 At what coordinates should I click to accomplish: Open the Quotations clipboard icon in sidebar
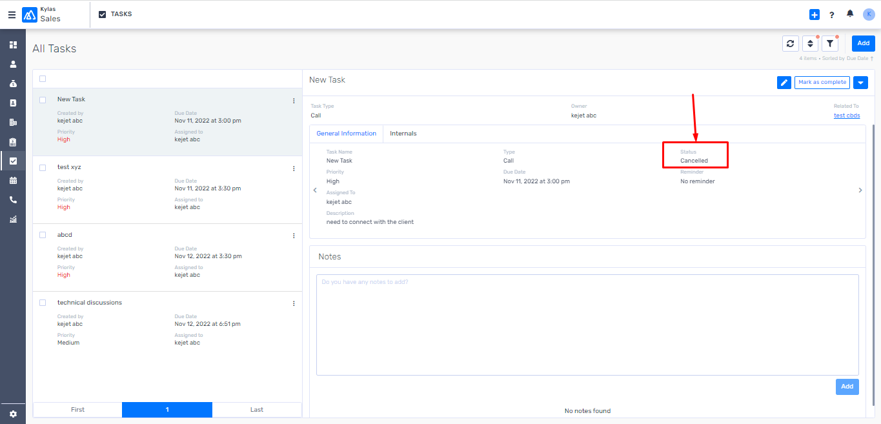13,142
